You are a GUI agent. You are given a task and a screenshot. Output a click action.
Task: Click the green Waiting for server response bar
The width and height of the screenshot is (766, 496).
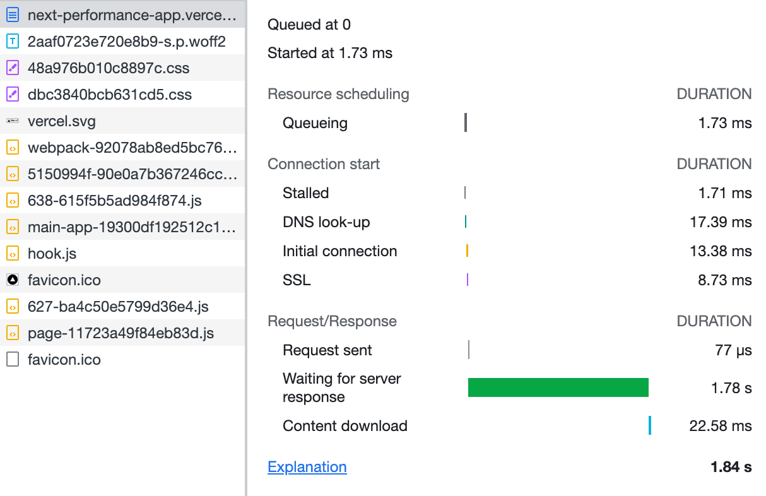(558, 387)
